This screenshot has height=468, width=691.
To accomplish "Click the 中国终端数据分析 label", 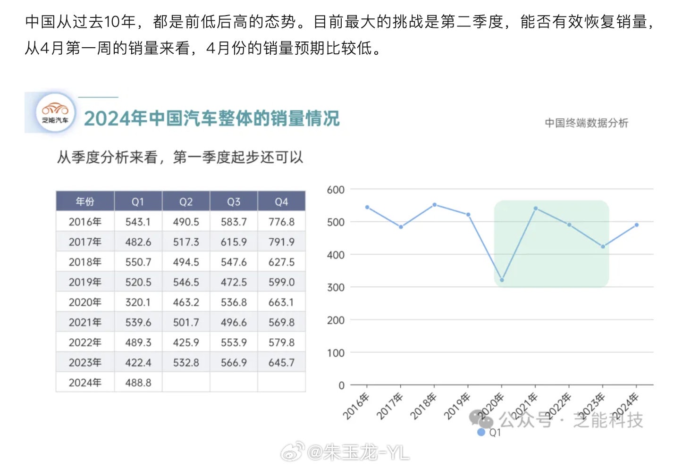I will (x=586, y=123).
